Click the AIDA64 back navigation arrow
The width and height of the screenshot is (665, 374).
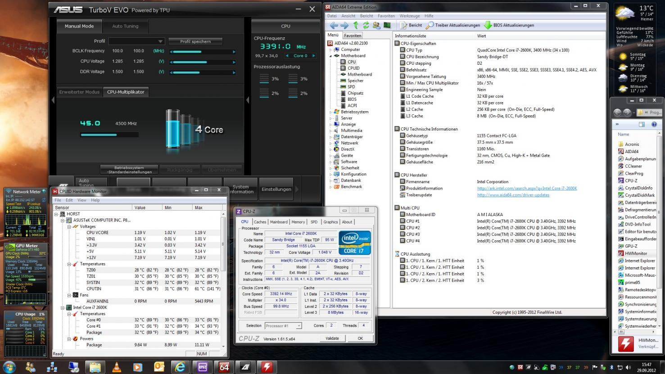(334, 25)
